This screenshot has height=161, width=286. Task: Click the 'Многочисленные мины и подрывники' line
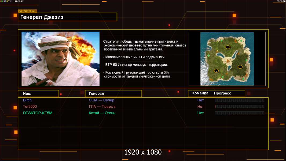point(134,57)
